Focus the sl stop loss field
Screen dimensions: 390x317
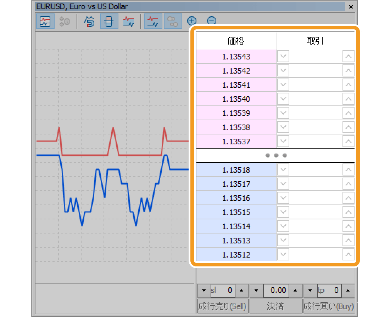pyautogui.click(x=223, y=290)
